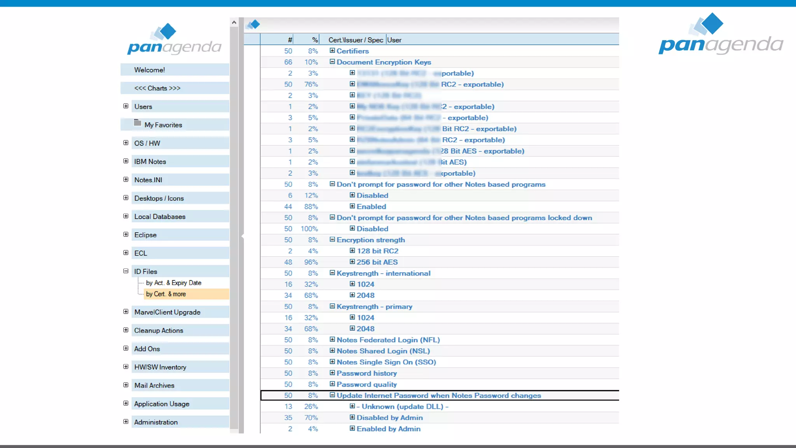796x448 pixels.
Task: Open the Welcome! navigation entry
Action: point(150,70)
